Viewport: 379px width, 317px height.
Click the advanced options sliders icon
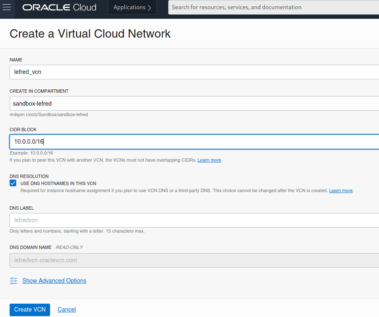(x=13, y=281)
